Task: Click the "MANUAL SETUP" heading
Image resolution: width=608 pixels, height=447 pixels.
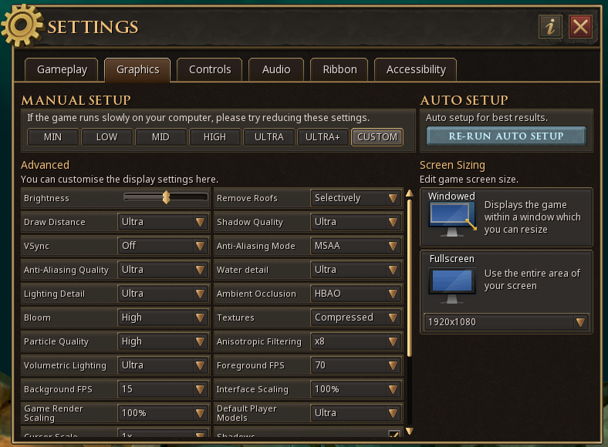Action: (x=76, y=100)
